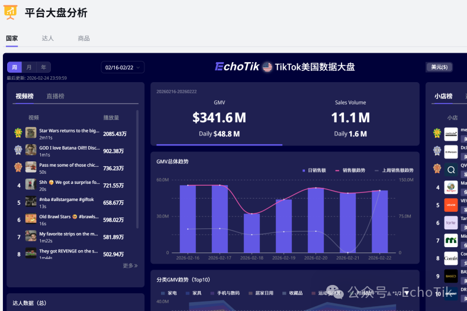Screen dimensions: 467x311
Task: Click the VEVOR shop logo icon
Action: (x=451, y=205)
